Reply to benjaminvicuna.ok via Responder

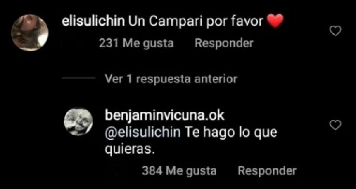click(x=267, y=171)
